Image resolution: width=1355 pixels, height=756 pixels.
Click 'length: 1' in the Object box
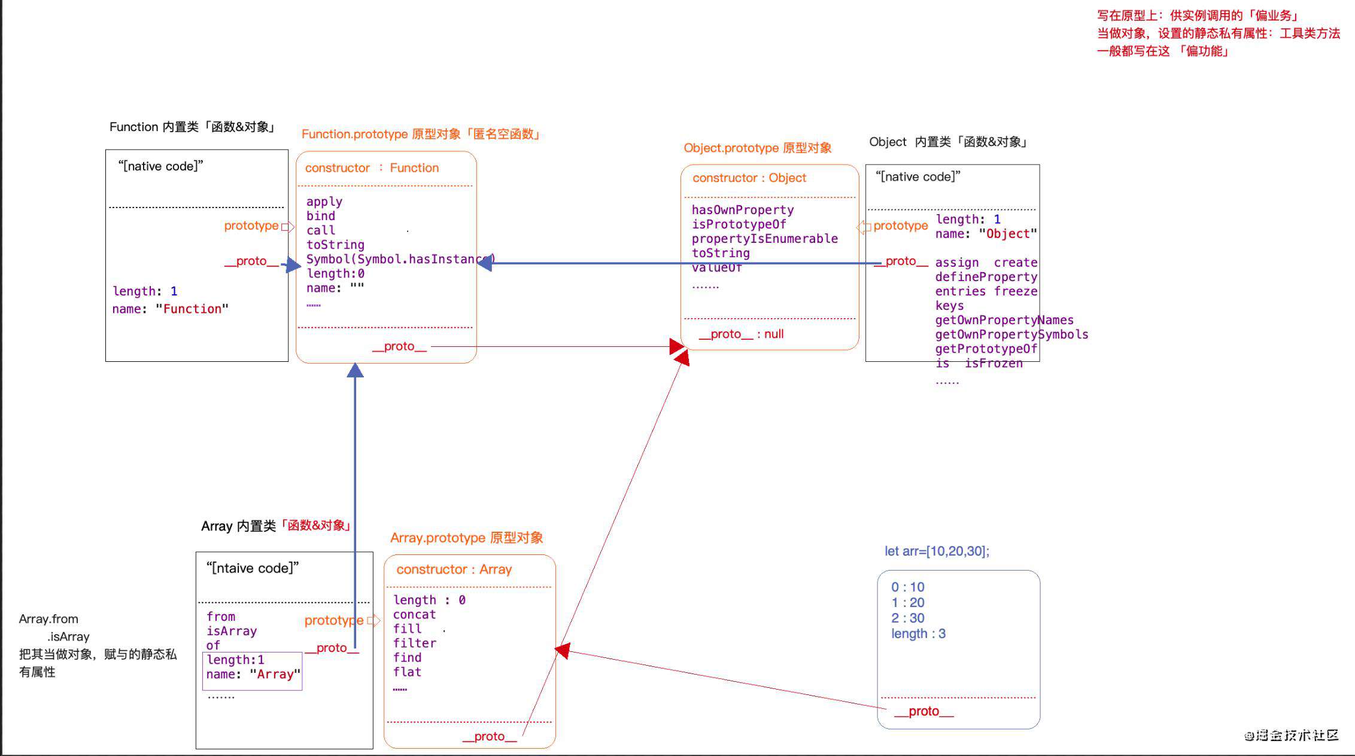968,220
